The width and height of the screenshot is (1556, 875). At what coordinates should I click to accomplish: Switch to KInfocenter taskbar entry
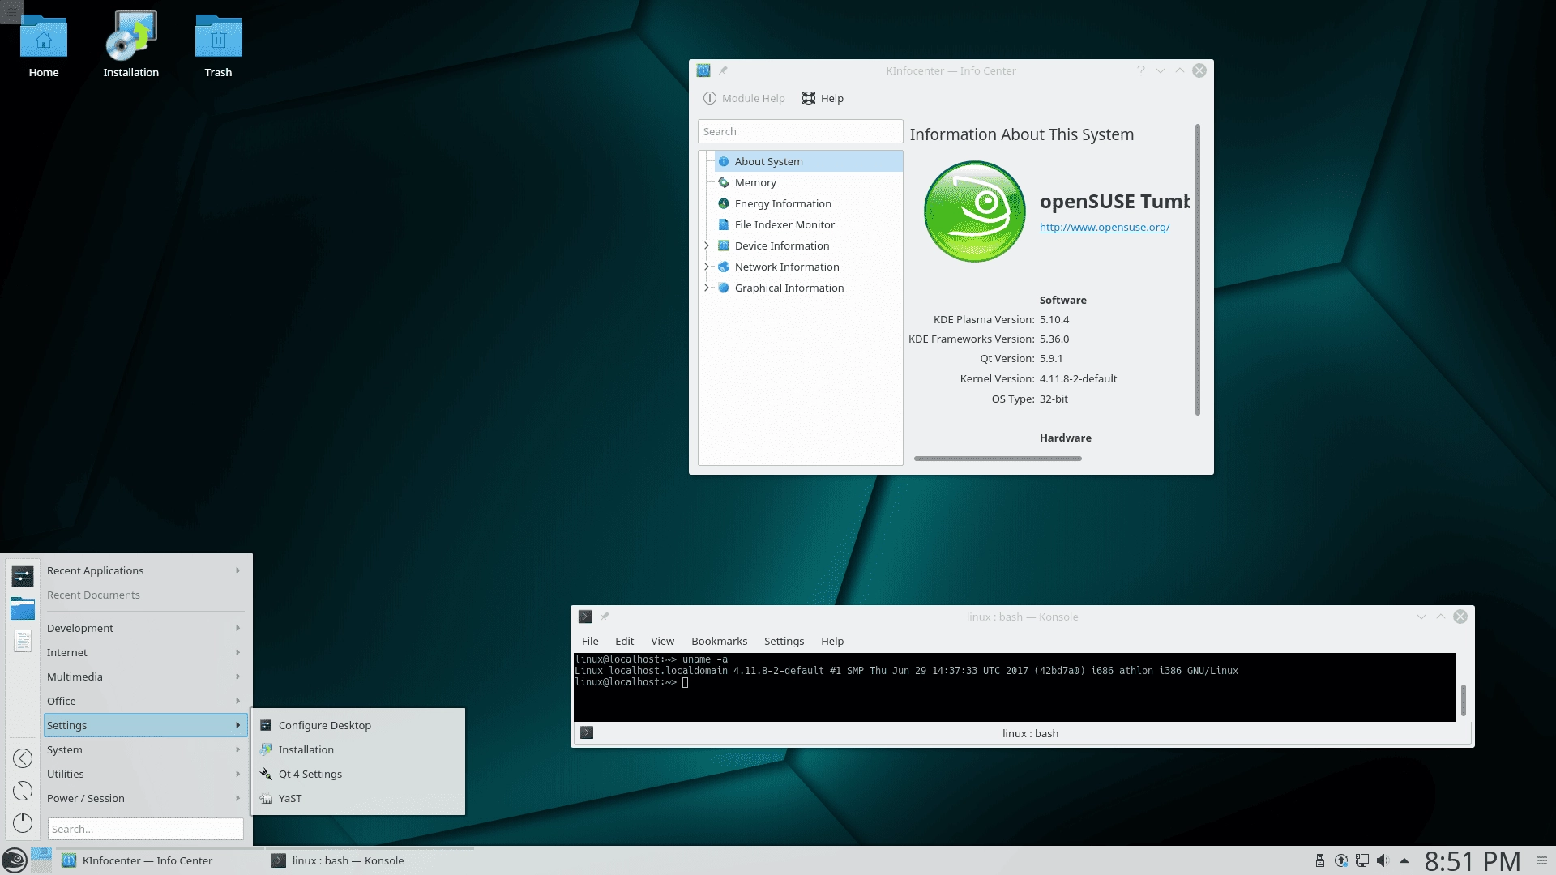(x=160, y=860)
